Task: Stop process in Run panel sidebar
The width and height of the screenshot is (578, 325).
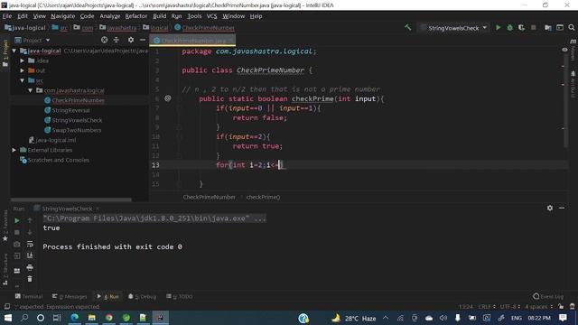Action: click(17, 232)
